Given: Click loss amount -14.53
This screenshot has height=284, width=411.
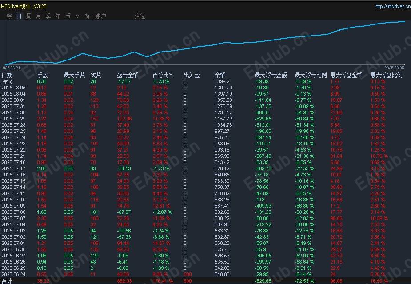Looking at the screenshot, I should tap(124, 168).
